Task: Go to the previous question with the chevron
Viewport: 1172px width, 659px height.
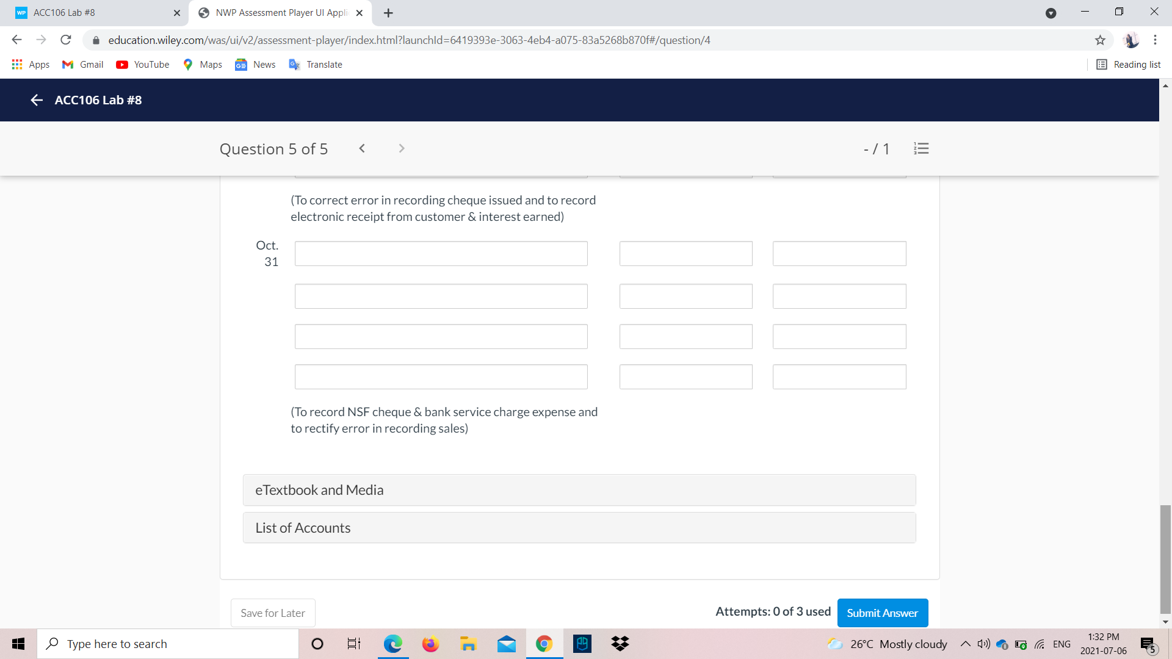Action: click(x=362, y=148)
